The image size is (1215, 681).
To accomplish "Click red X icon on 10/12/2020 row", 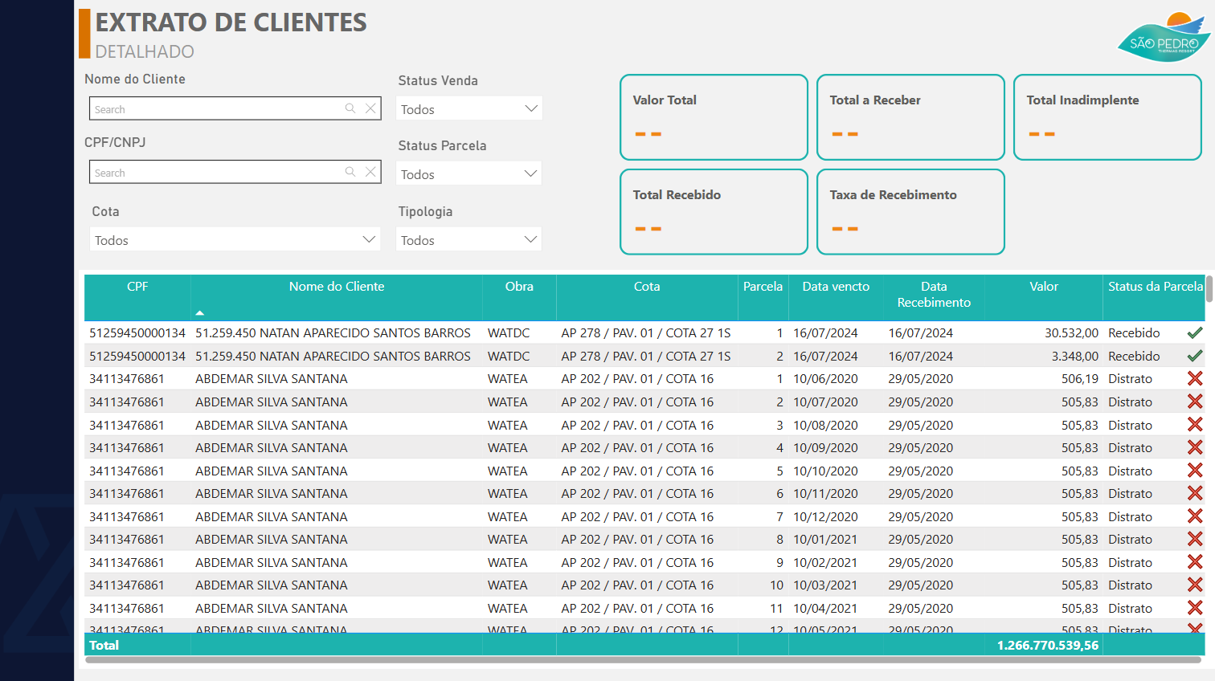I will point(1195,516).
